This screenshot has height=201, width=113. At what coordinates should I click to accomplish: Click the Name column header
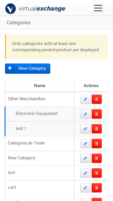pos(40,86)
